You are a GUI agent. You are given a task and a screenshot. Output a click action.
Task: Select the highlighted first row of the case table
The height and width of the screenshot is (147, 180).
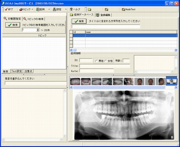(x=125, y=36)
